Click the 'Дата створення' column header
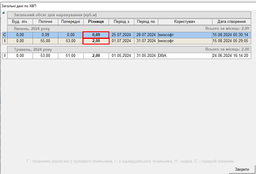This screenshot has height=174, width=256. point(231,22)
